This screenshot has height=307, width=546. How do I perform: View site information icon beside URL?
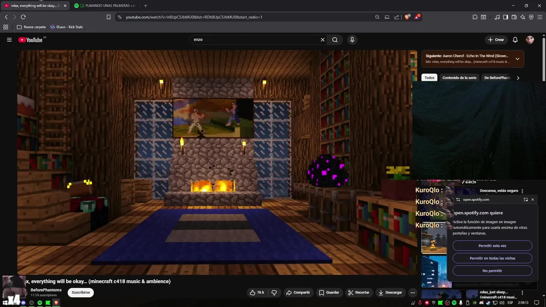[119, 17]
